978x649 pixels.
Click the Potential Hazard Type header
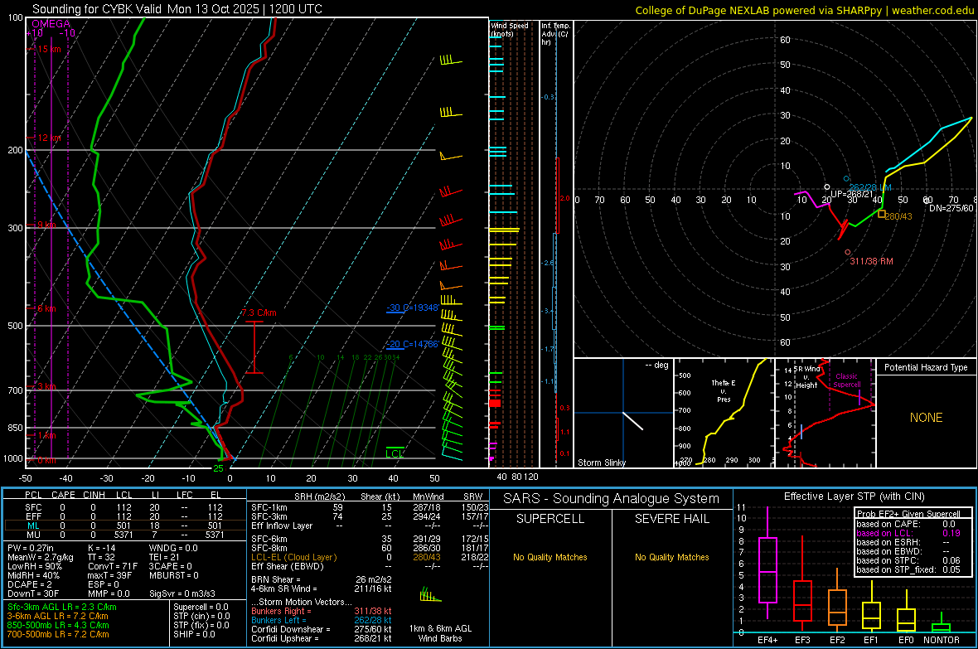click(x=926, y=367)
